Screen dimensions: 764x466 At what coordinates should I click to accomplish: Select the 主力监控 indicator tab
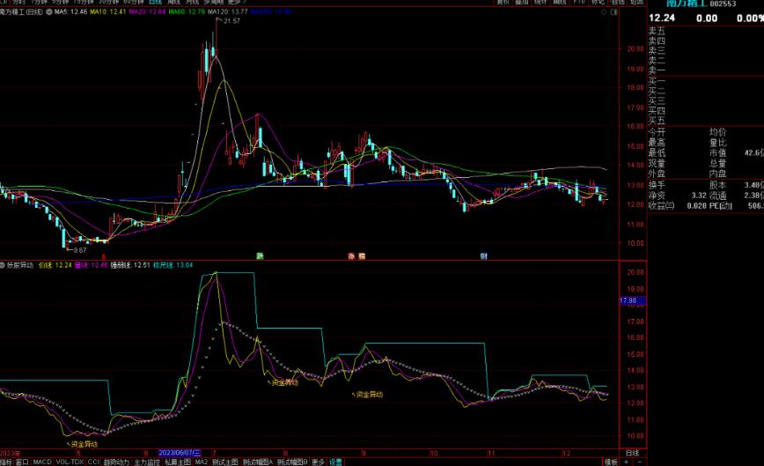tap(147, 462)
